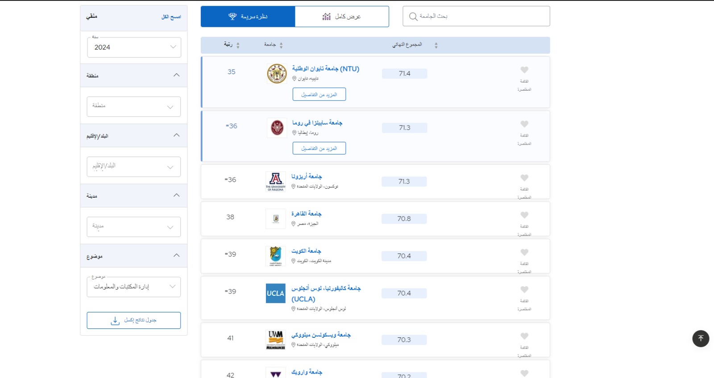Screen dimensions: 714x378
Task: Click the scroll-to-top arrow button
Action: click(x=701, y=339)
